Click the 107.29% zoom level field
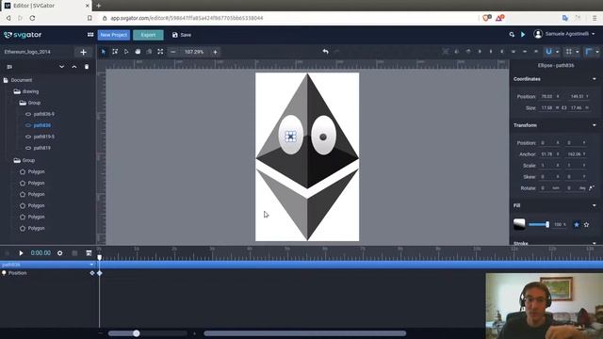 194,52
